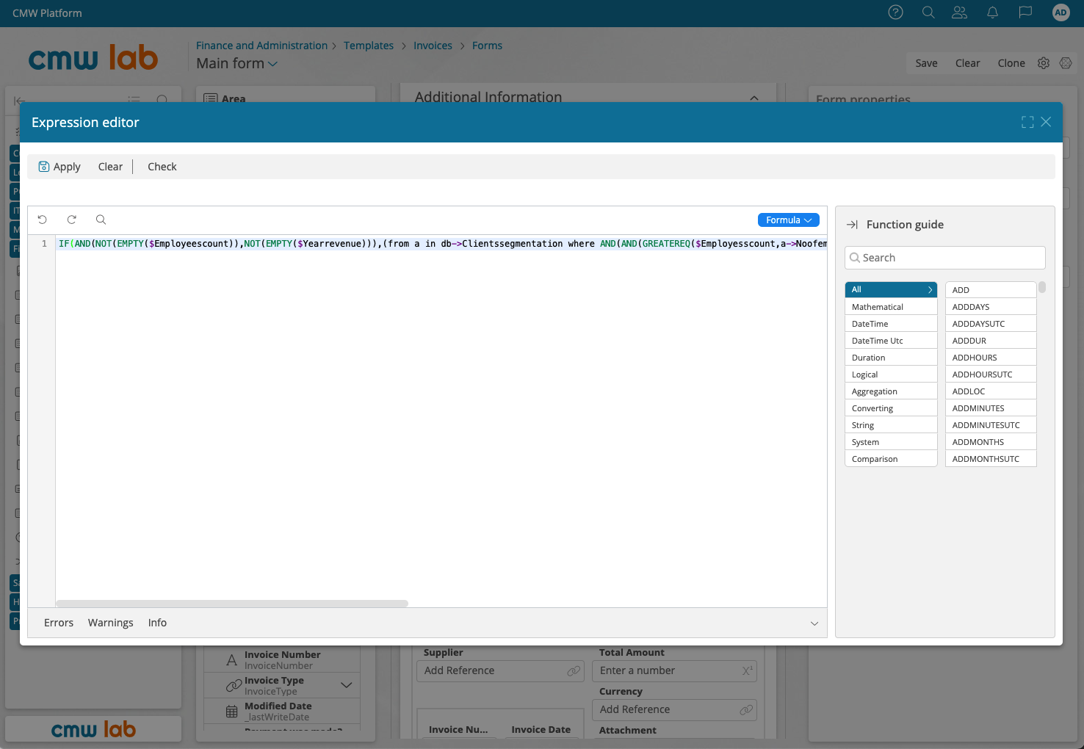This screenshot has height=749, width=1084.
Task: Save the main form
Action: coord(926,63)
